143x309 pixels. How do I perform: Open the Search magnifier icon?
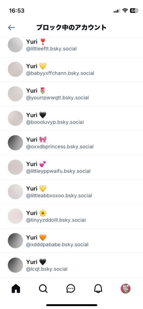pos(43,289)
